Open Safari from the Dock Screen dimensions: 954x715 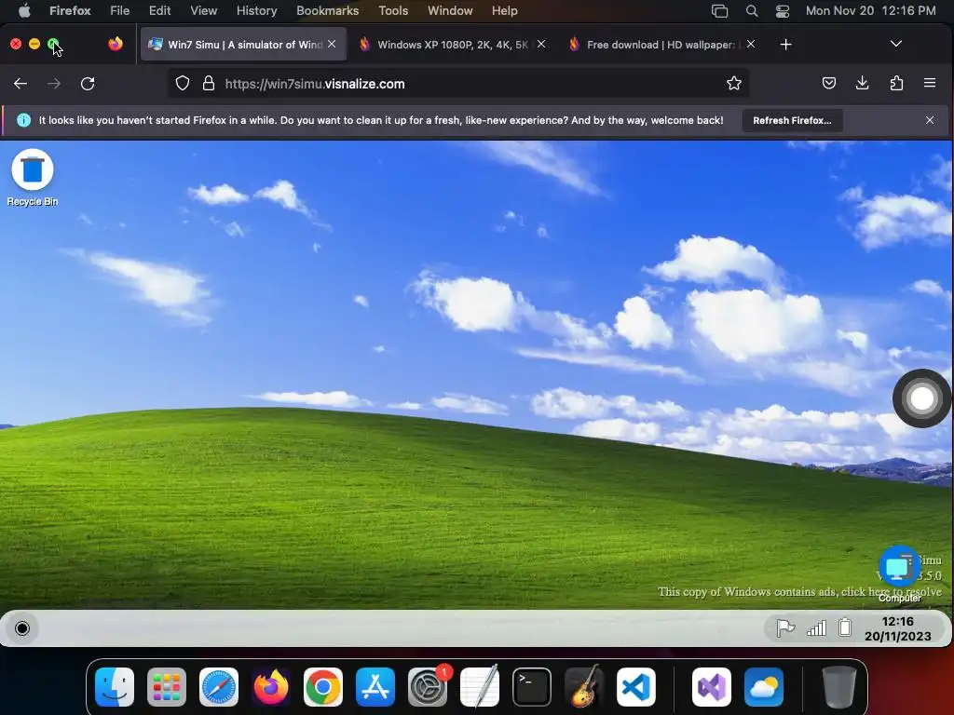click(218, 687)
